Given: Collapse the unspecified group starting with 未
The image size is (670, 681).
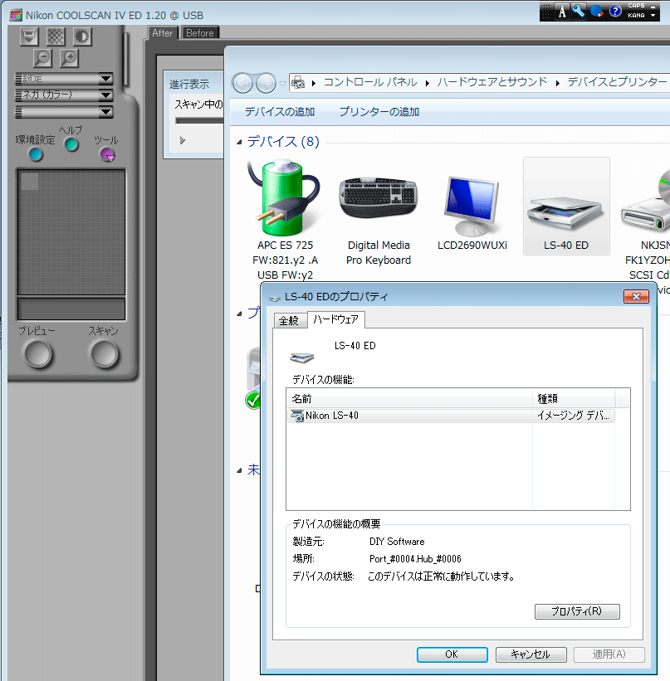Looking at the screenshot, I should click(239, 470).
